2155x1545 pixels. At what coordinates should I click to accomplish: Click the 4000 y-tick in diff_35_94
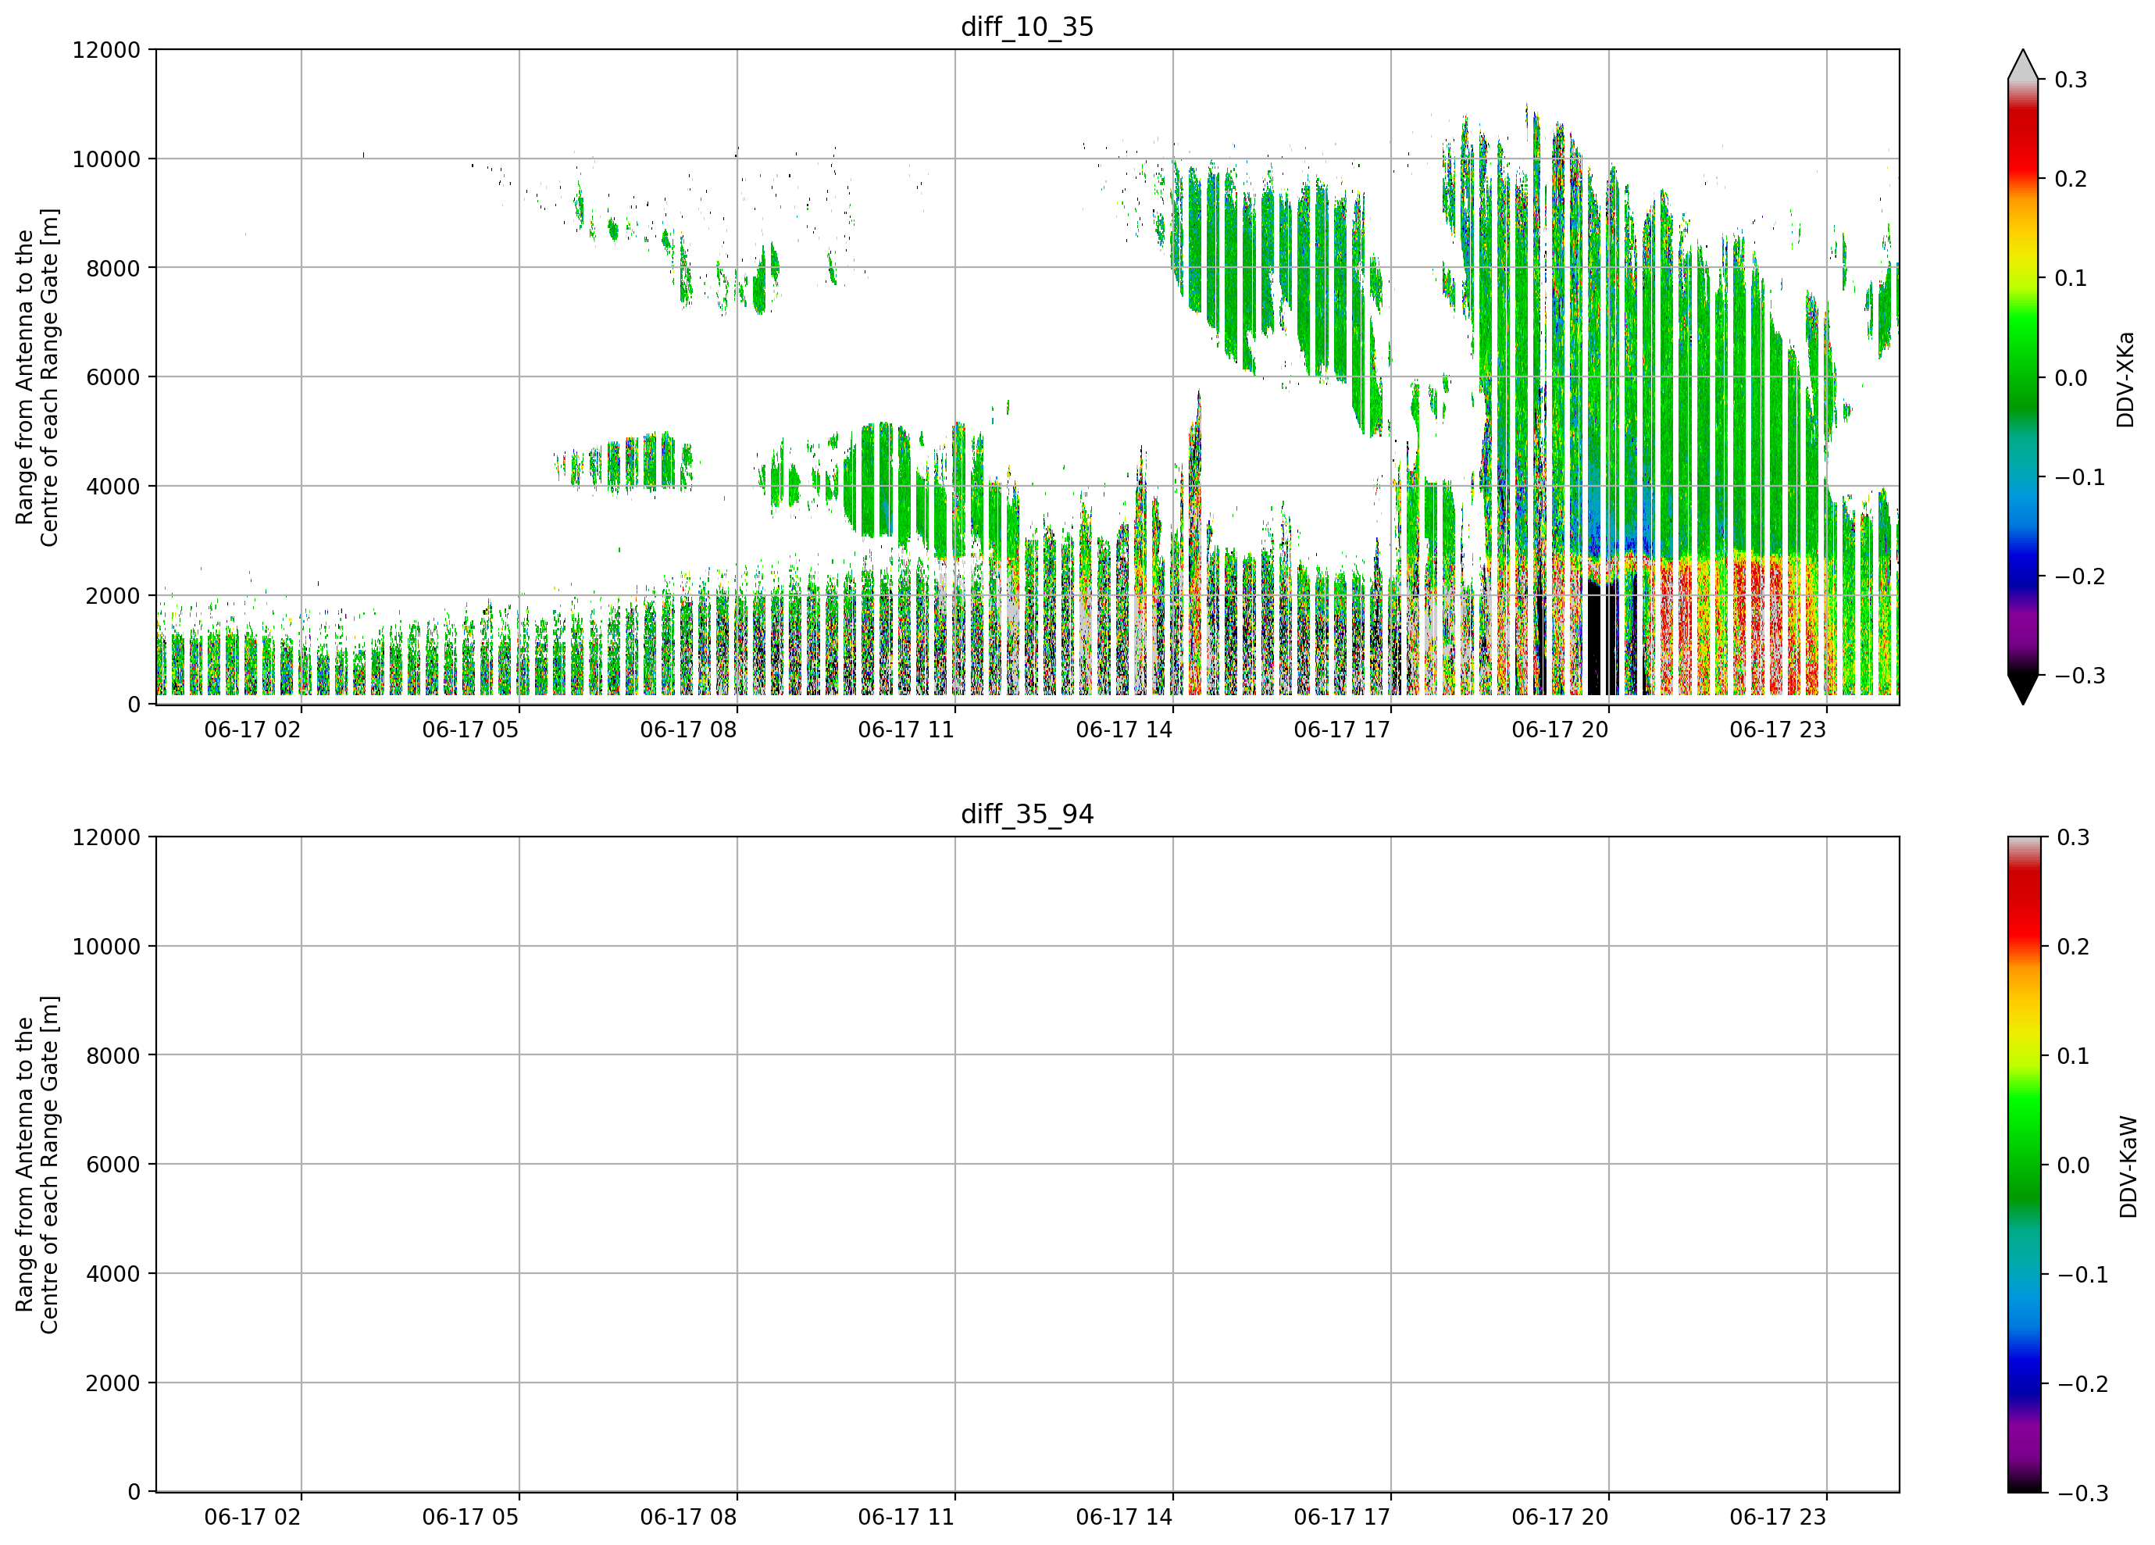click(113, 1273)
